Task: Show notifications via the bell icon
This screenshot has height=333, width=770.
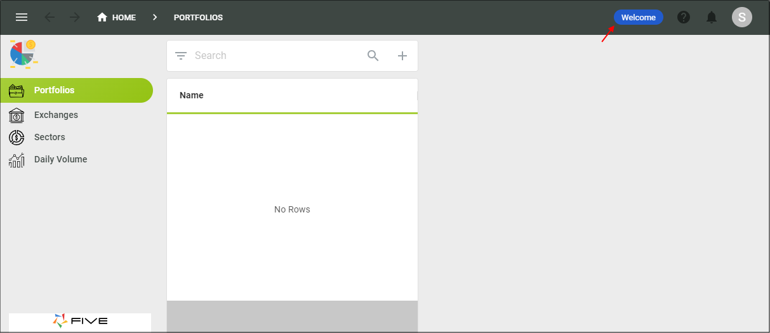Action: coord(712,17)
